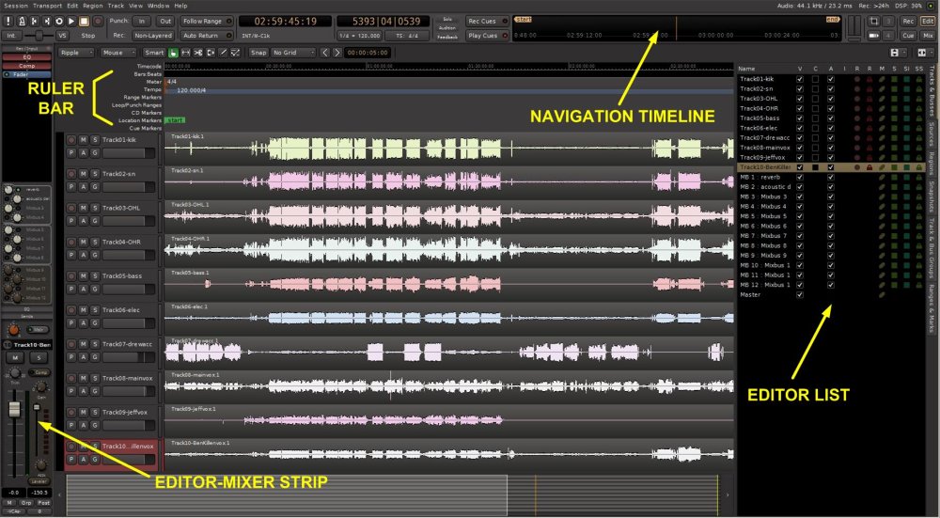Open the TS: 4/4 time signature selector
Image resolution: width=940 pixels, height=518 pixels.
[407, 36]
